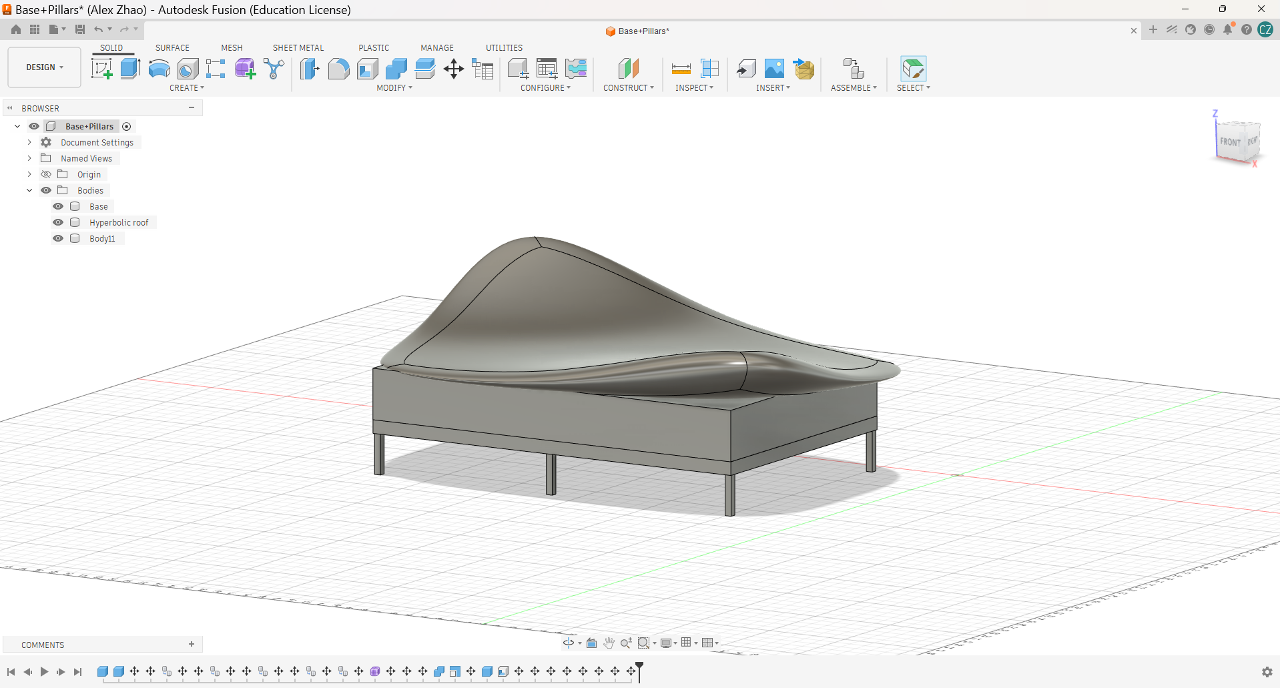Expand the Origin folder
1280x688 pixels.
coord(29,174)
